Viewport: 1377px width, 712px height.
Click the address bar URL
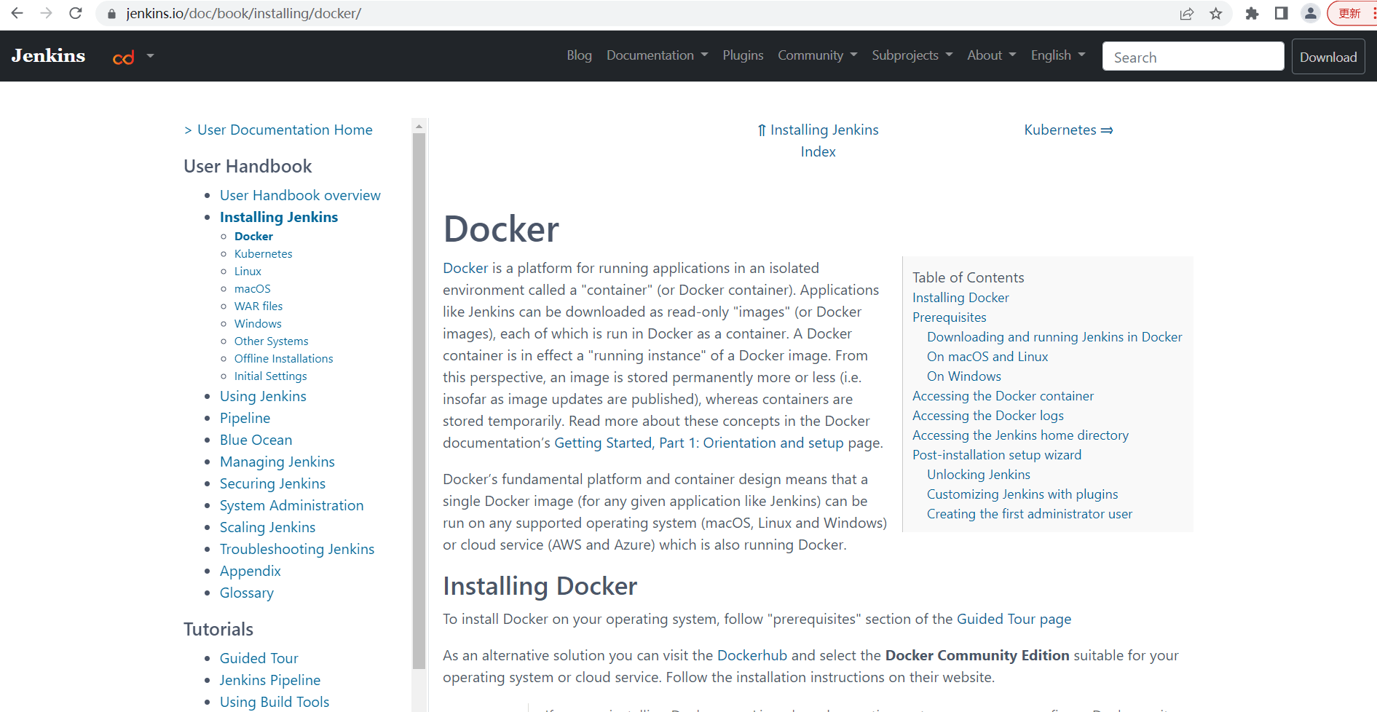[x=243, y=14]
